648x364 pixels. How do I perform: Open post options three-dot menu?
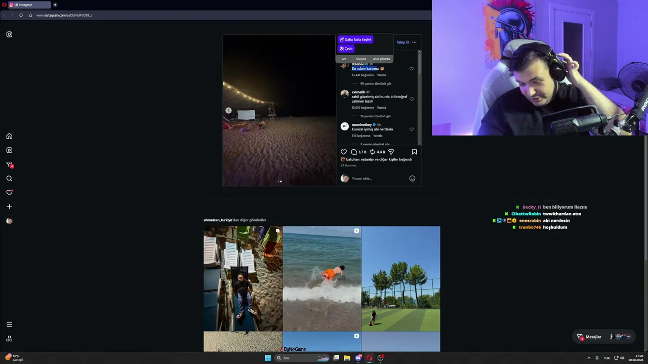414,42
